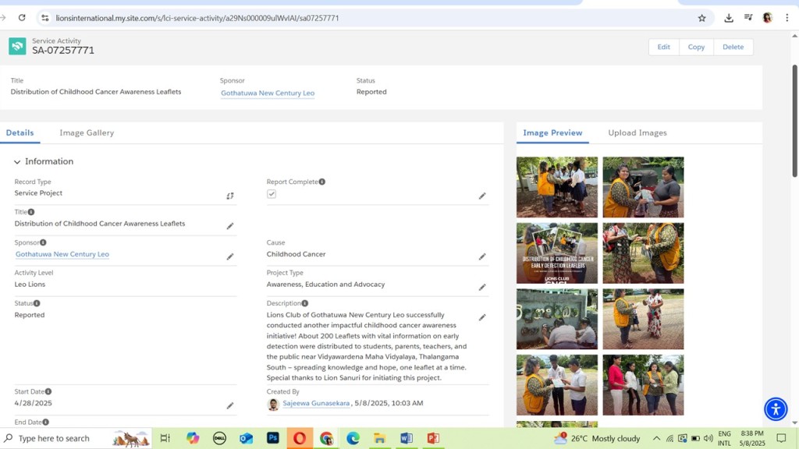Open the Windows notification center icon
Image resolution: width=799 pixels, height=449 pixels.
781,438
